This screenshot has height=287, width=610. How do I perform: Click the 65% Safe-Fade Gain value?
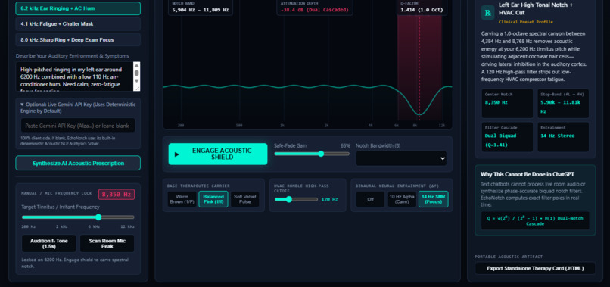pyautogui.click(x=345, y=145)
